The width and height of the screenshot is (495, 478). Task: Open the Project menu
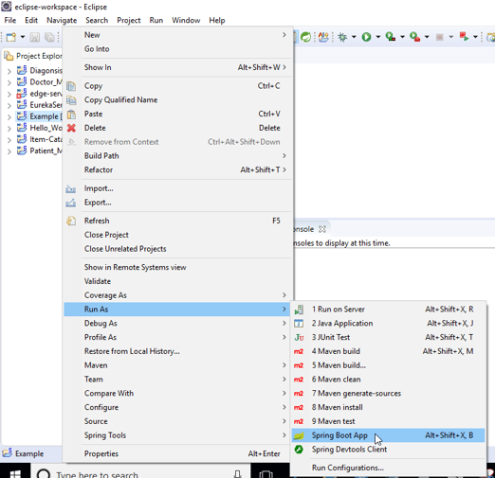(x=129, y=21)
